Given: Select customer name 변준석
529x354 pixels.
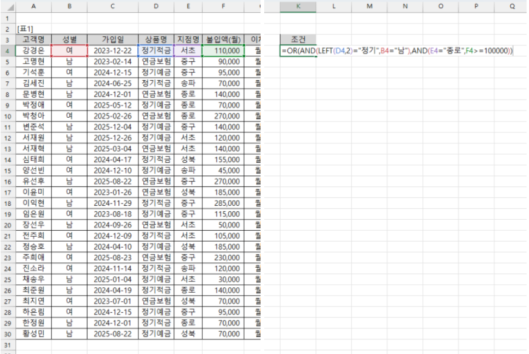Looking at the screenshot, I should pyautogui.click(x=33, y=127).
